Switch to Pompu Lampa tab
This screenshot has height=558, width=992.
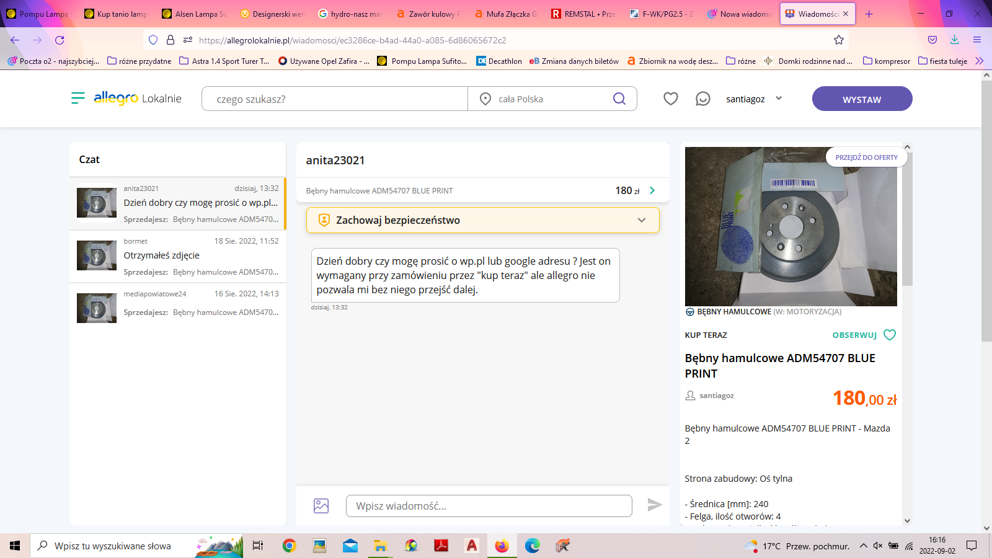[x=38, y=14]
